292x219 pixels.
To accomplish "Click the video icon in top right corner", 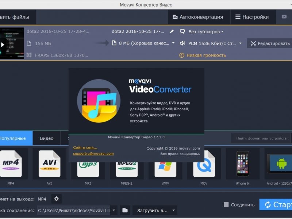I will [x=284, y=17].
